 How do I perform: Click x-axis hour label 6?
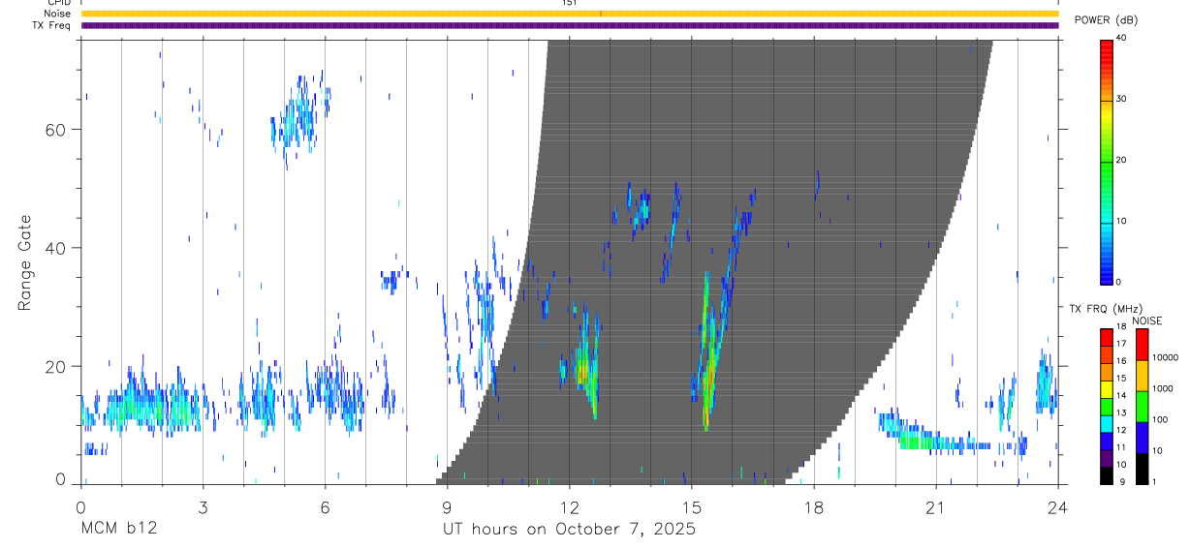click(x=325, y=506)
